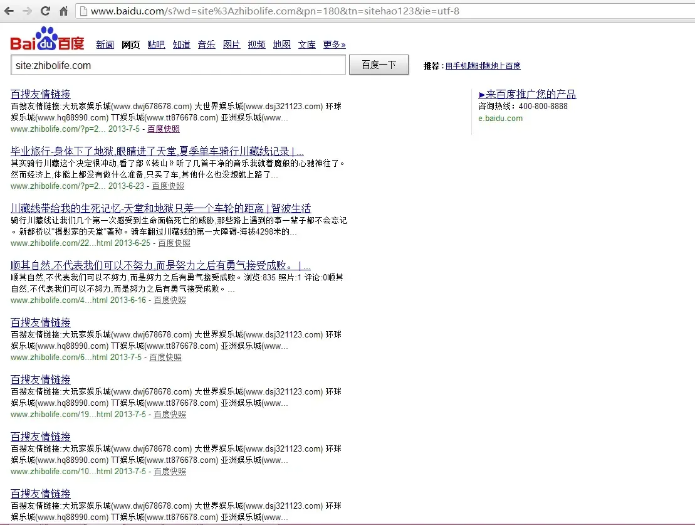Open the 音乐 tab
The image size is (695, 525).
click(207, 45)
